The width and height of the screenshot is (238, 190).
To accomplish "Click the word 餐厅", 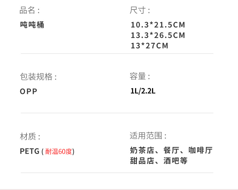I will tap(171, 150).
